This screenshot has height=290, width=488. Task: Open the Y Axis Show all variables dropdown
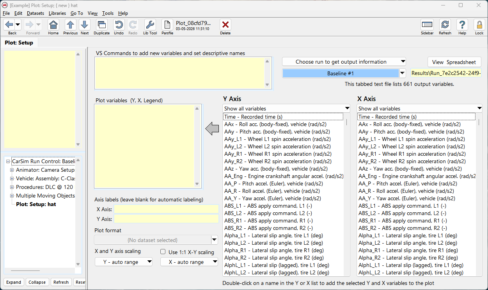pyautogui.click(x=286, y=109)
